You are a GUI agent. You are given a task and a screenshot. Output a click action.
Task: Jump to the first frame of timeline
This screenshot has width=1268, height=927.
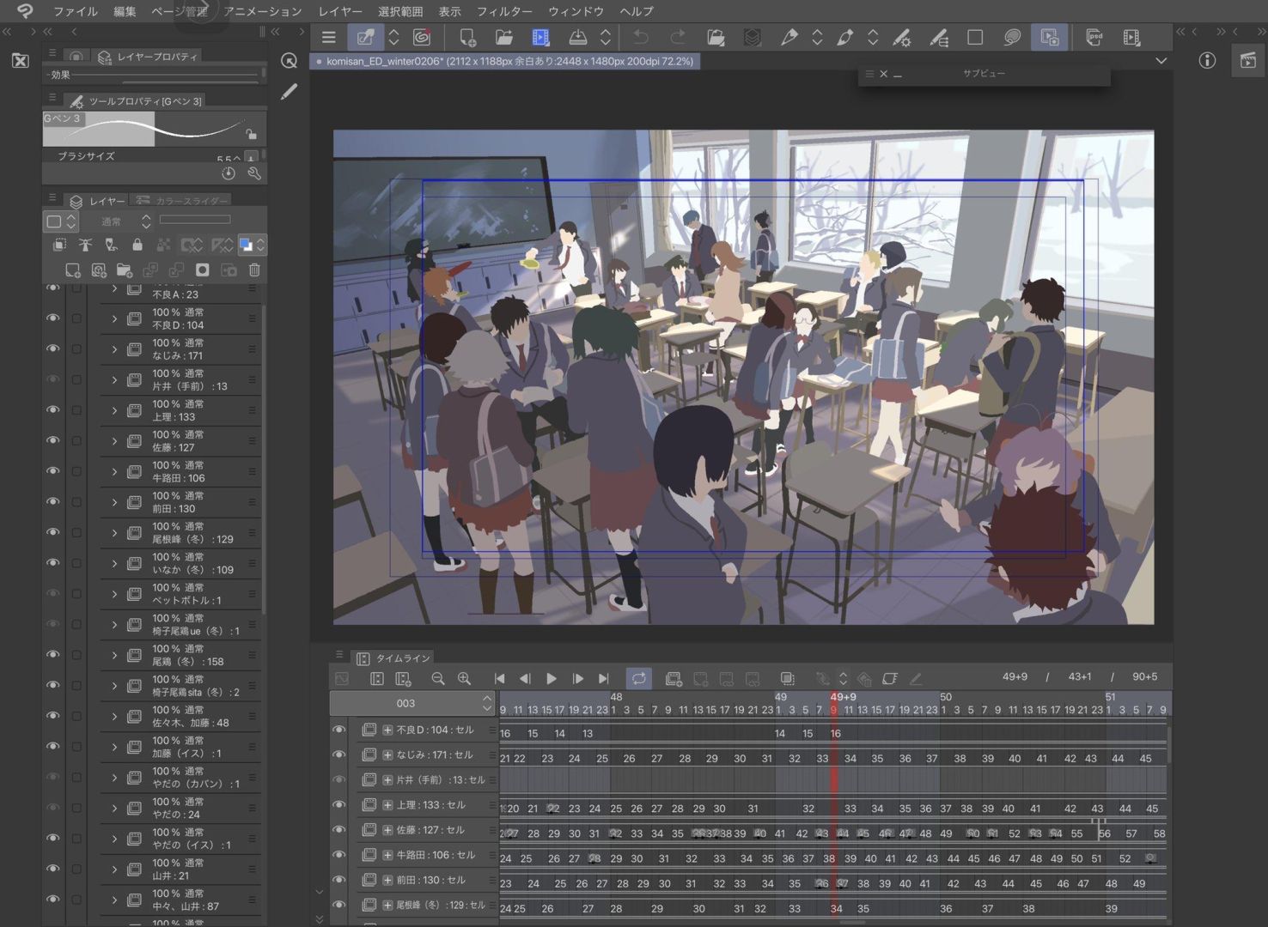[499, 678]
